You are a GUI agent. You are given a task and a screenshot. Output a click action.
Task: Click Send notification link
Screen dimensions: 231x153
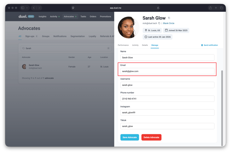coord(210,45)
